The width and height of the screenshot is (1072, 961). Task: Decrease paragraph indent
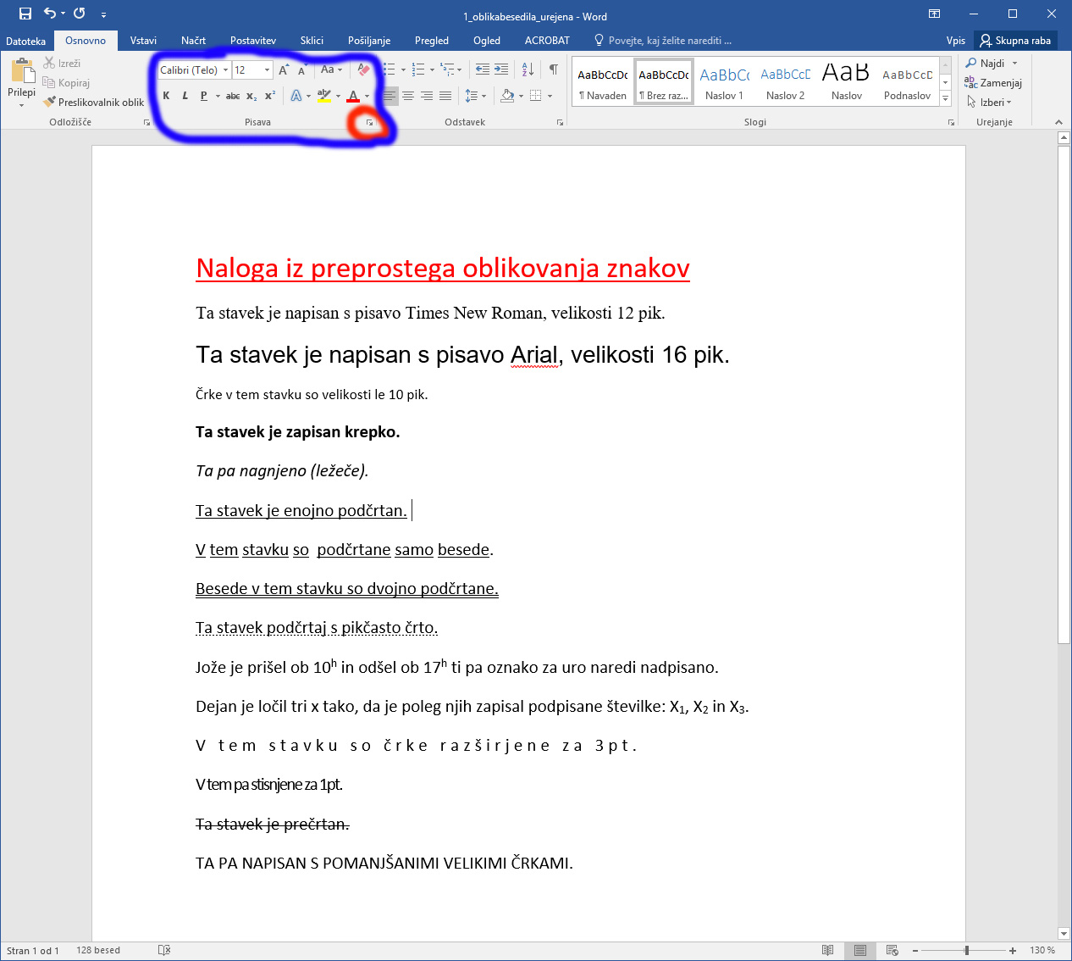[483, 70]
